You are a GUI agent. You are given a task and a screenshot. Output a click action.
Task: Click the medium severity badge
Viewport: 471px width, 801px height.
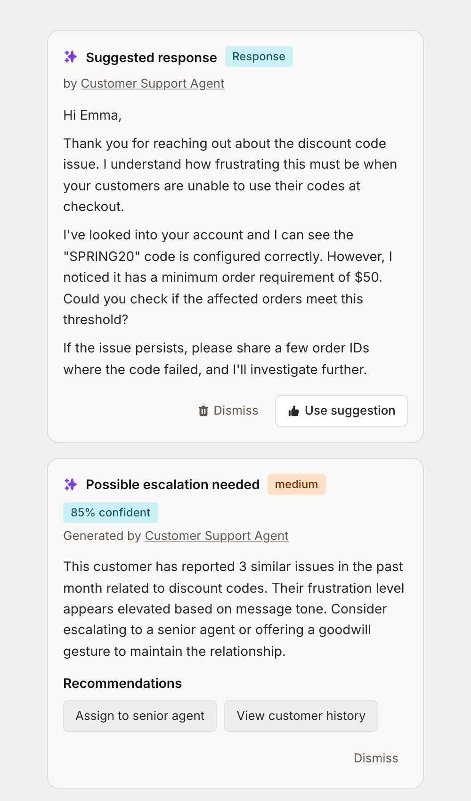coord(296,484)
